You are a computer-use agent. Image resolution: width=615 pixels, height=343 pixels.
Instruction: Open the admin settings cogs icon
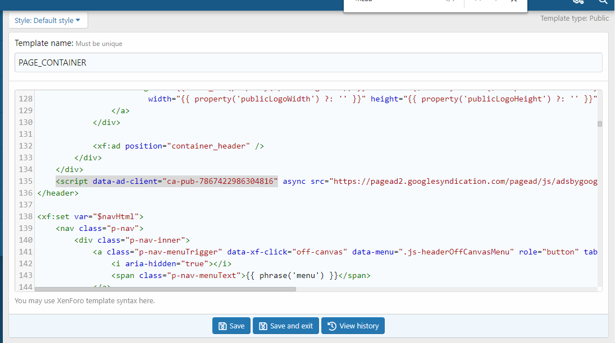click(578, 2)
